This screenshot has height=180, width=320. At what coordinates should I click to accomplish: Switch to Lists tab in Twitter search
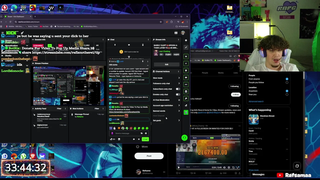click(235, 73)
